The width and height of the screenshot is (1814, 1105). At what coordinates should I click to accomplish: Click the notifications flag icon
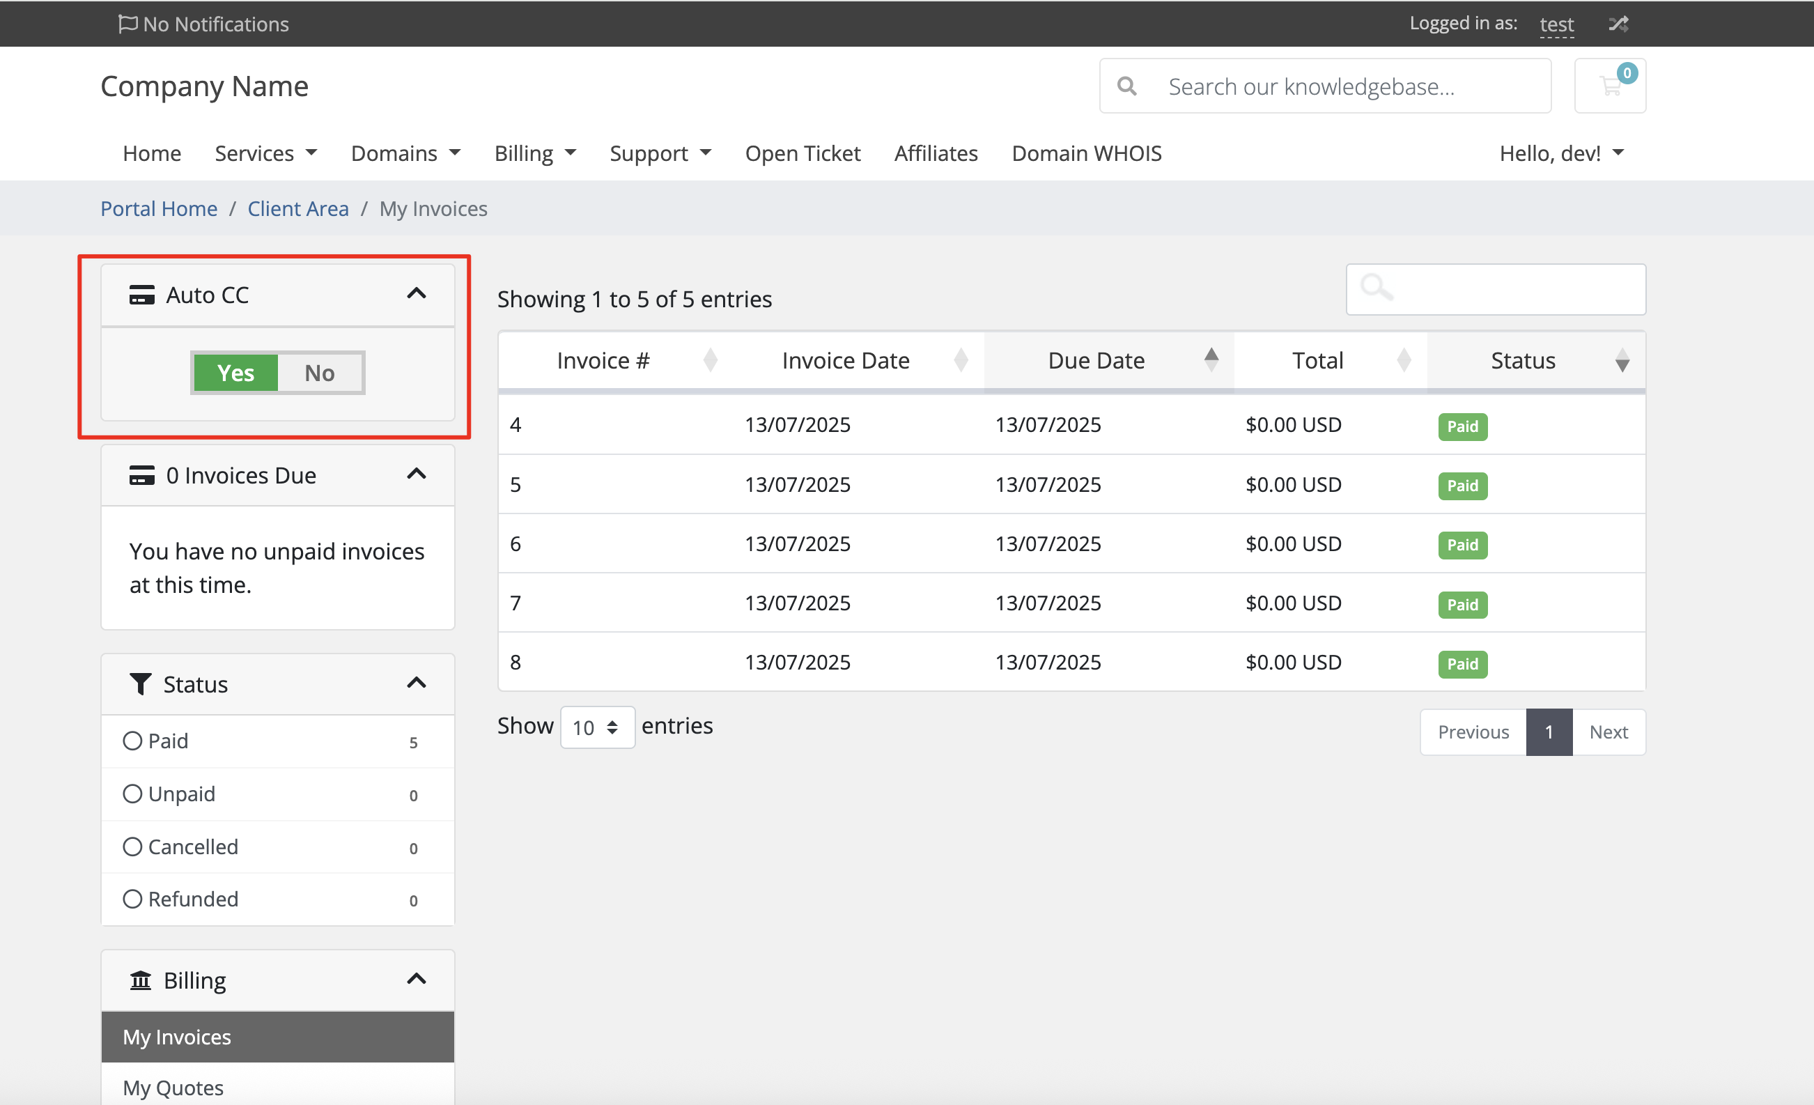click(x=127, y=24)
